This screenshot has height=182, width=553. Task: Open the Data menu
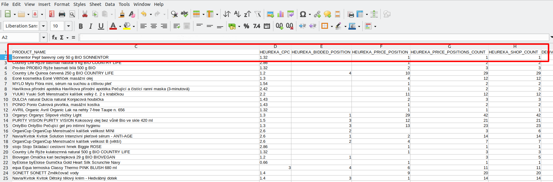110,4
